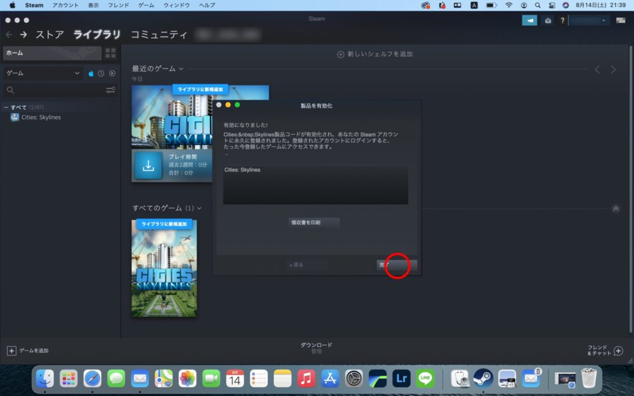This screenshot has width=634, height=396.
Task: Click the Cities: Skylines icon in the sidebar list
Action: pyautogui.click(x=15, y=117)
